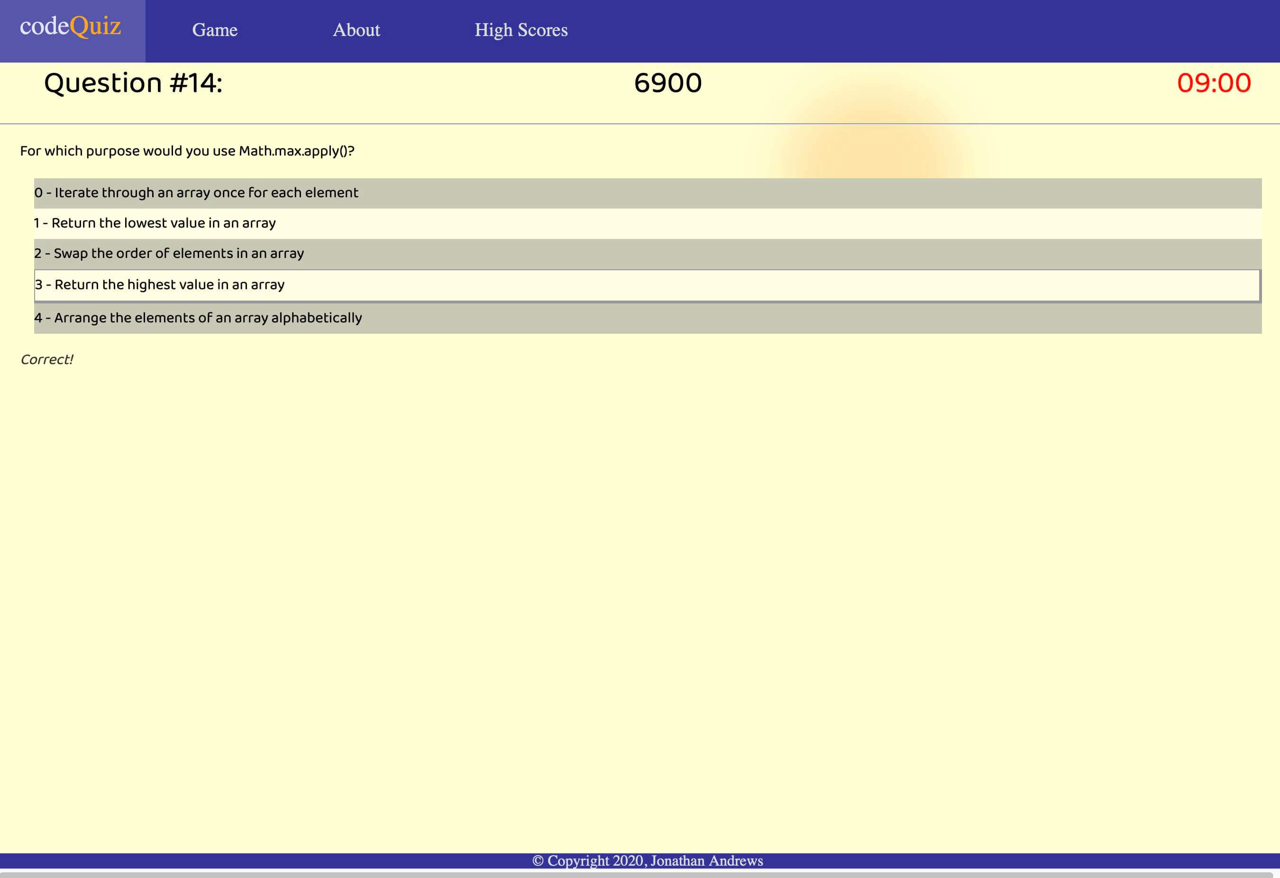Click the Math.max.apply question text
This screenshot has width=1280, height=878.
pyautogui.click(x=188, y=150)
